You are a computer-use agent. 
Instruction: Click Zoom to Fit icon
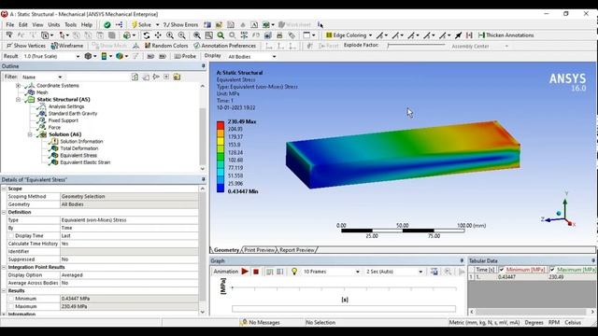[197, 35]
